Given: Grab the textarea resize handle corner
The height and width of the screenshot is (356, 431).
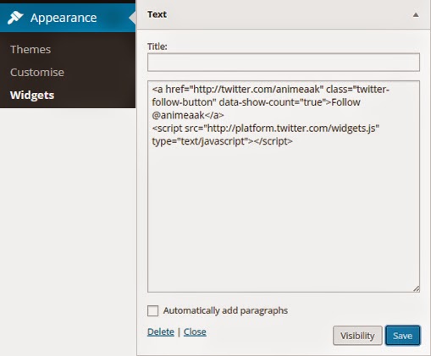Looking at the screenshot, I should [417, 288].
